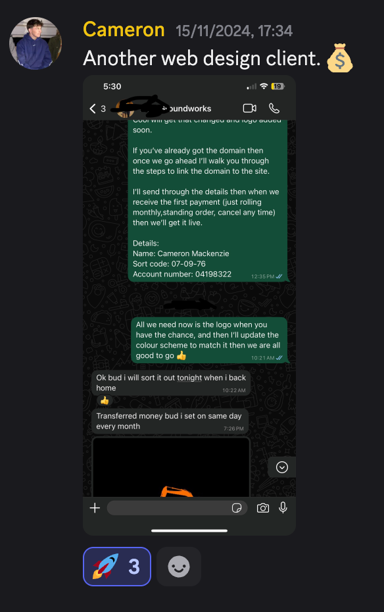Image resolution: width=384 pixels, height=612 pixels.
Task: Select the bank details message with sort code
Action: pyautogui.click(x=208, y=201)
